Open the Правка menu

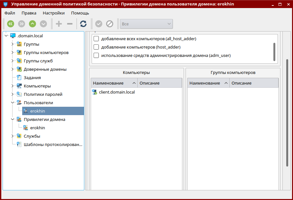click(x=29, y=13)
